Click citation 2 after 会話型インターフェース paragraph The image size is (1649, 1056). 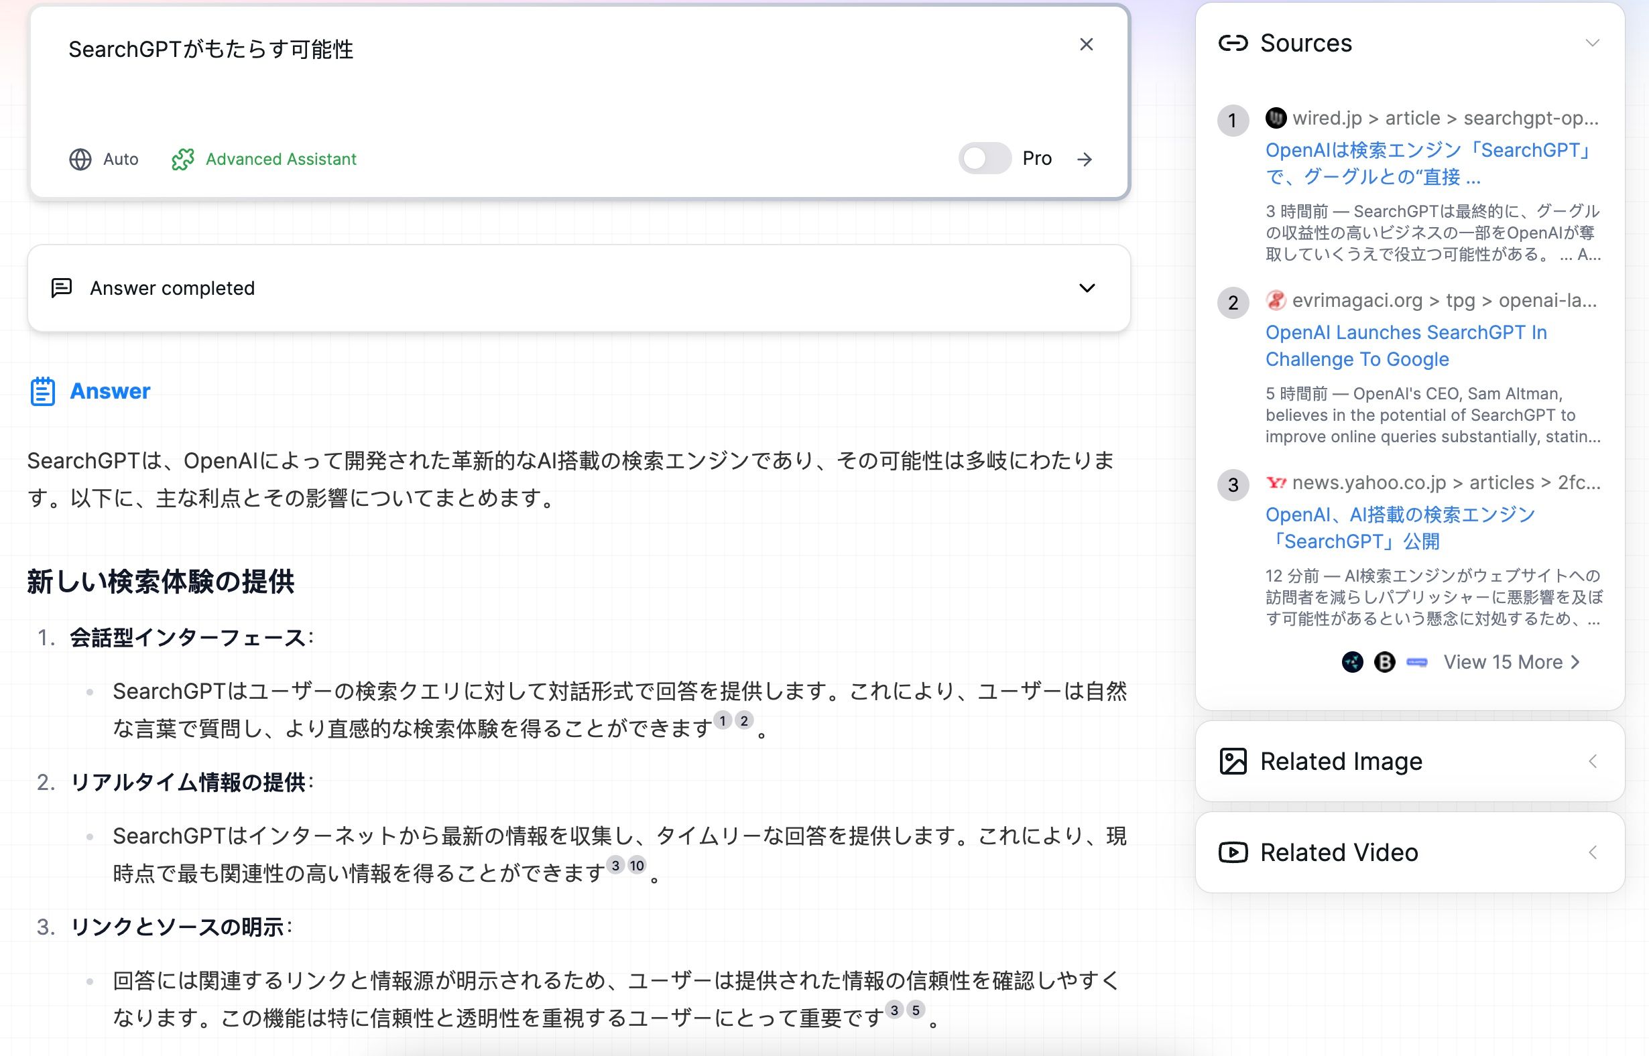[744, 720]
